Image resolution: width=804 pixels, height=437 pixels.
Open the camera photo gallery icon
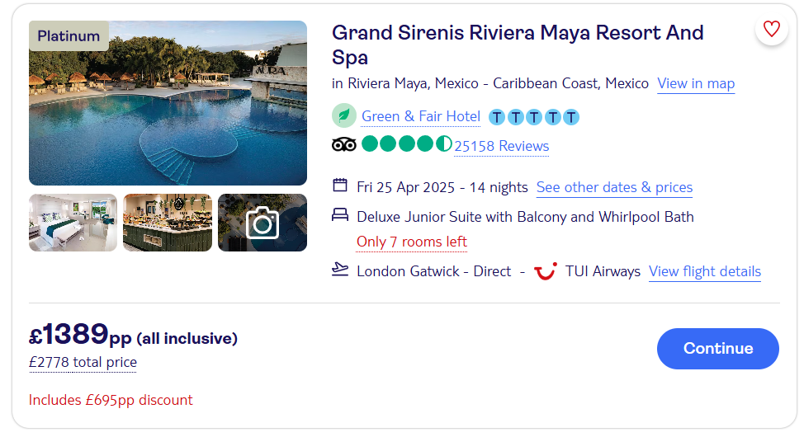(x=262, y=223)
